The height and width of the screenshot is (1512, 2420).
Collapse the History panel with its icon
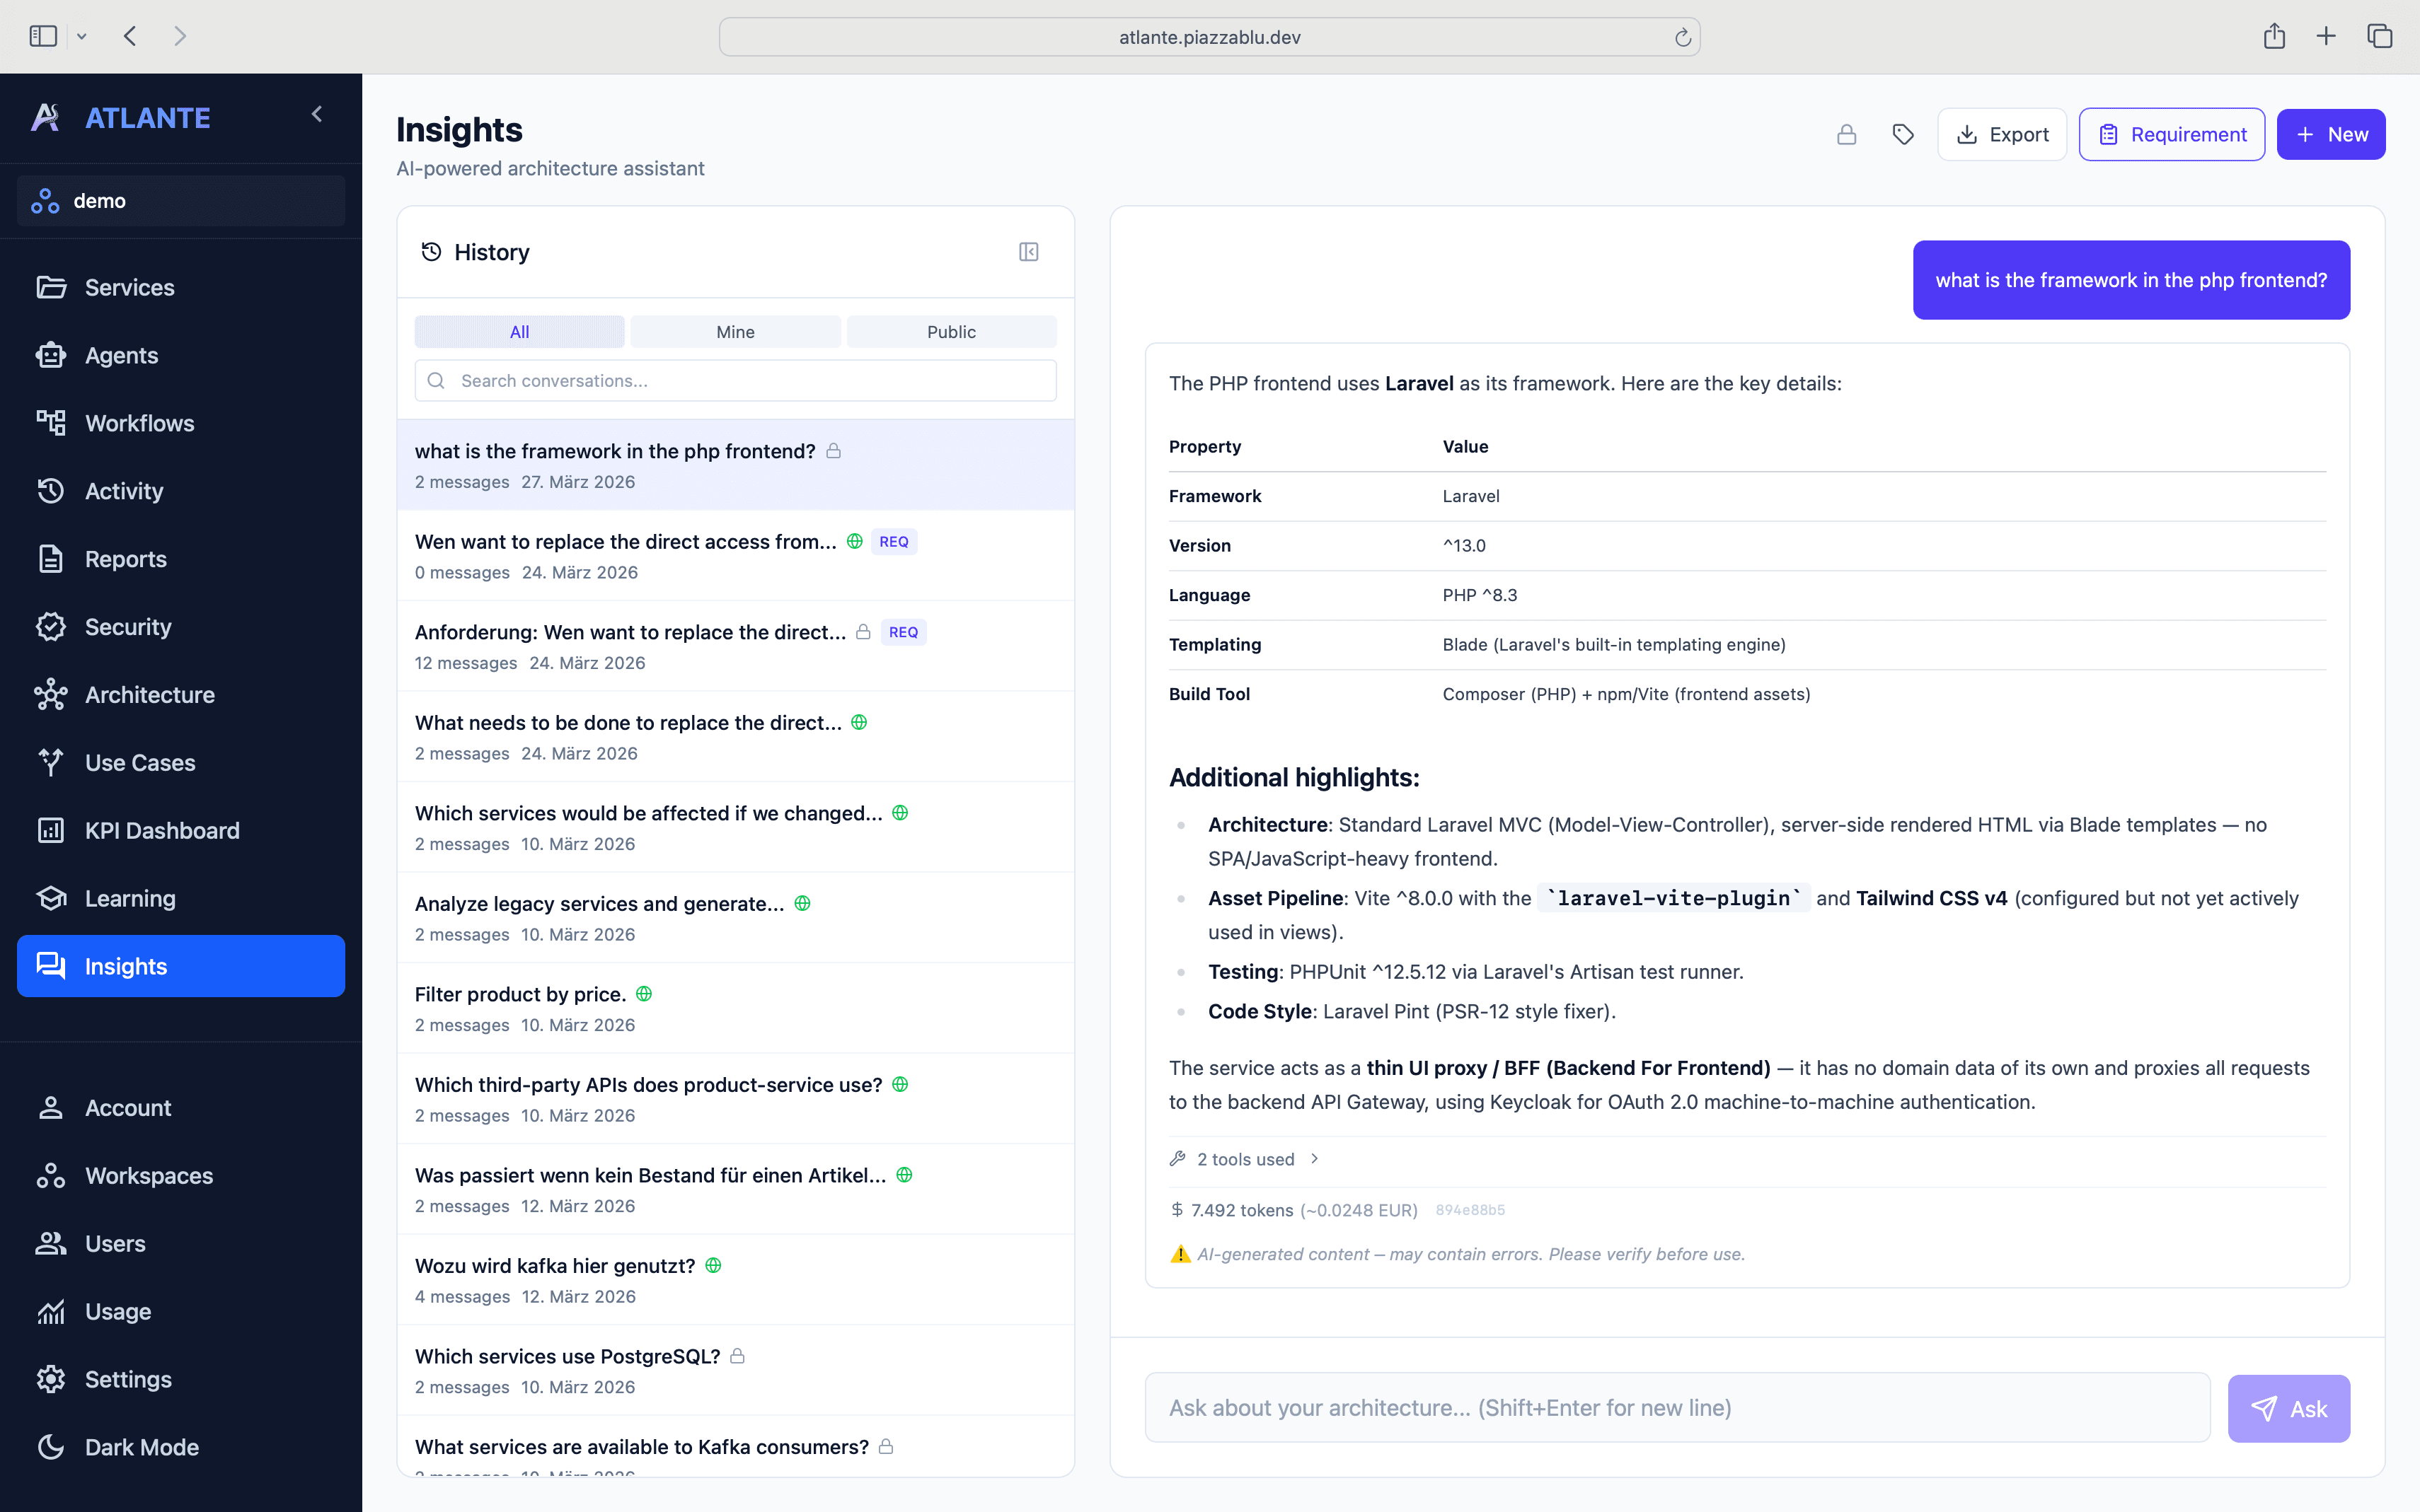1028,252
